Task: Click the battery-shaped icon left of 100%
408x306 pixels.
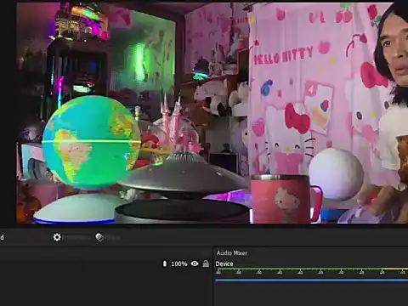Action: [165, 263]
